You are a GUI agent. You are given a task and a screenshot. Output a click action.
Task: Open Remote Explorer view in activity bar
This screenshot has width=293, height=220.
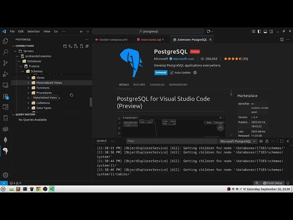coord(5,85)
